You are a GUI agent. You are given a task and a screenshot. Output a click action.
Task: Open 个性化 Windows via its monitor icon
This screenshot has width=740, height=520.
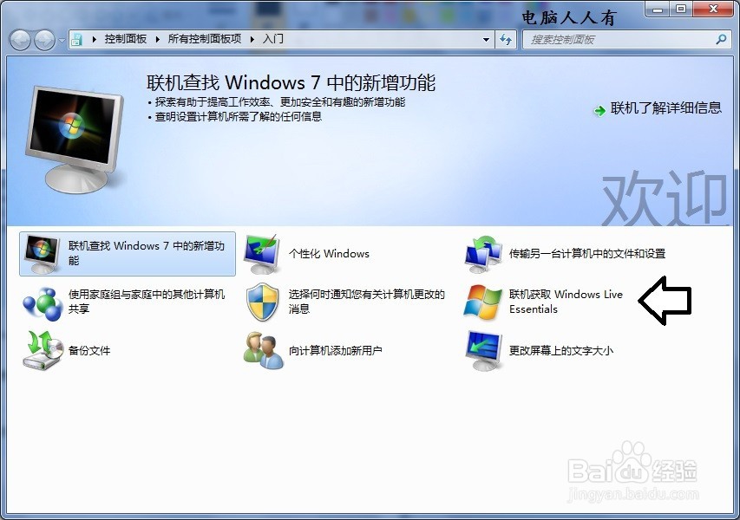coord(261,251)
